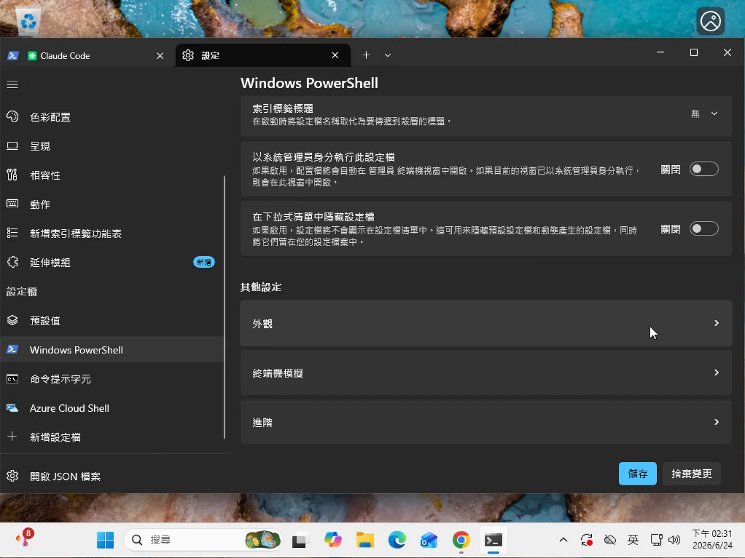
Task: Switch to the 設定 tab
Action: [x=263, y=55]
